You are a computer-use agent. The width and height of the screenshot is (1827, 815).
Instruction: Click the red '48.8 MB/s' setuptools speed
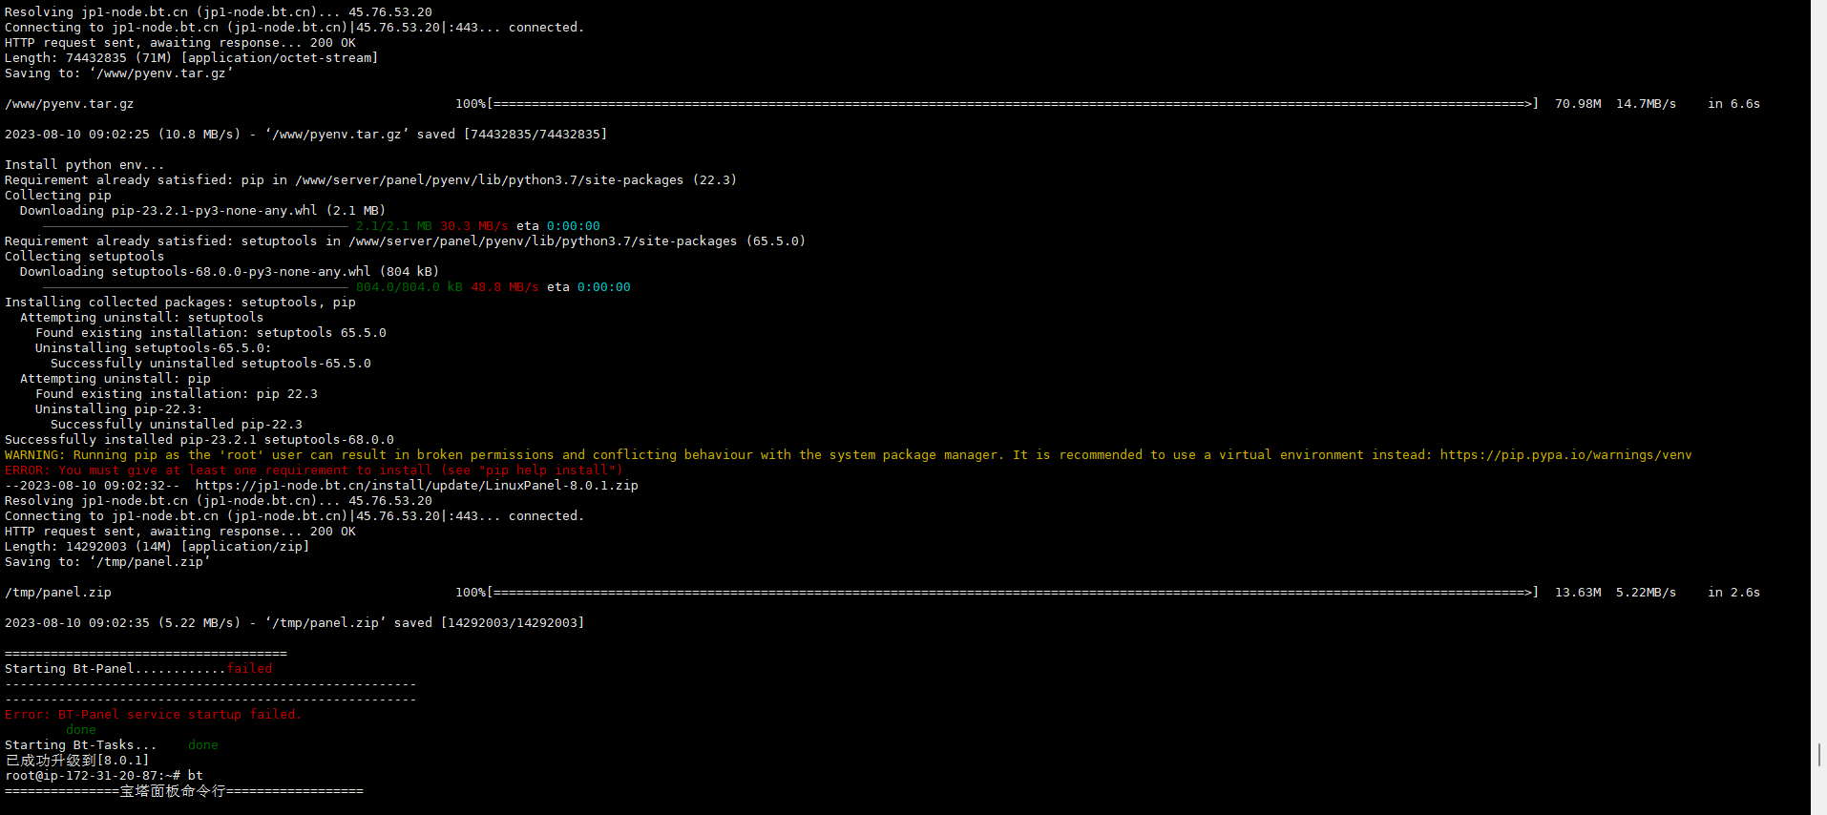504,287
